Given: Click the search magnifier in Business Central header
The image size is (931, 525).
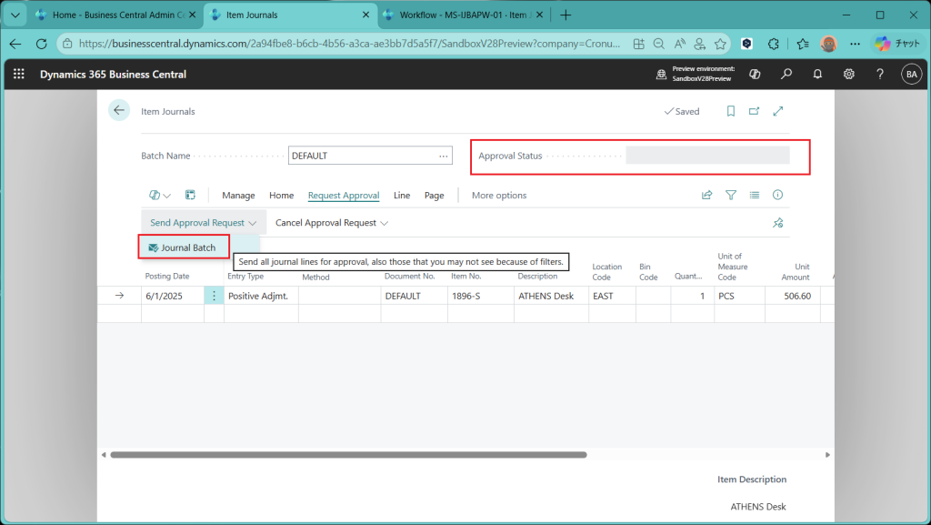Looking at the screenshot, I should [x=786, y=75].
